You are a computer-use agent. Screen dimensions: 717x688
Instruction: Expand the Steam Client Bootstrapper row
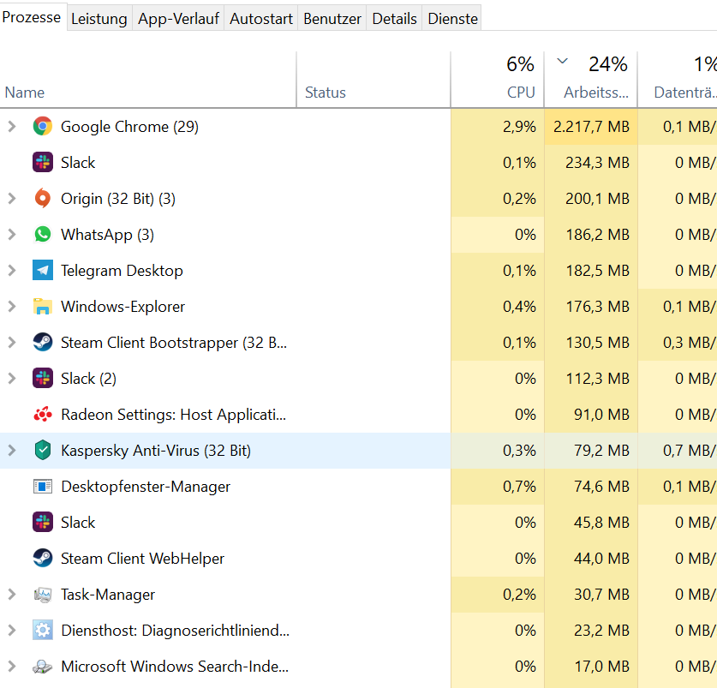pyautogui.click(x=12, y=342)
